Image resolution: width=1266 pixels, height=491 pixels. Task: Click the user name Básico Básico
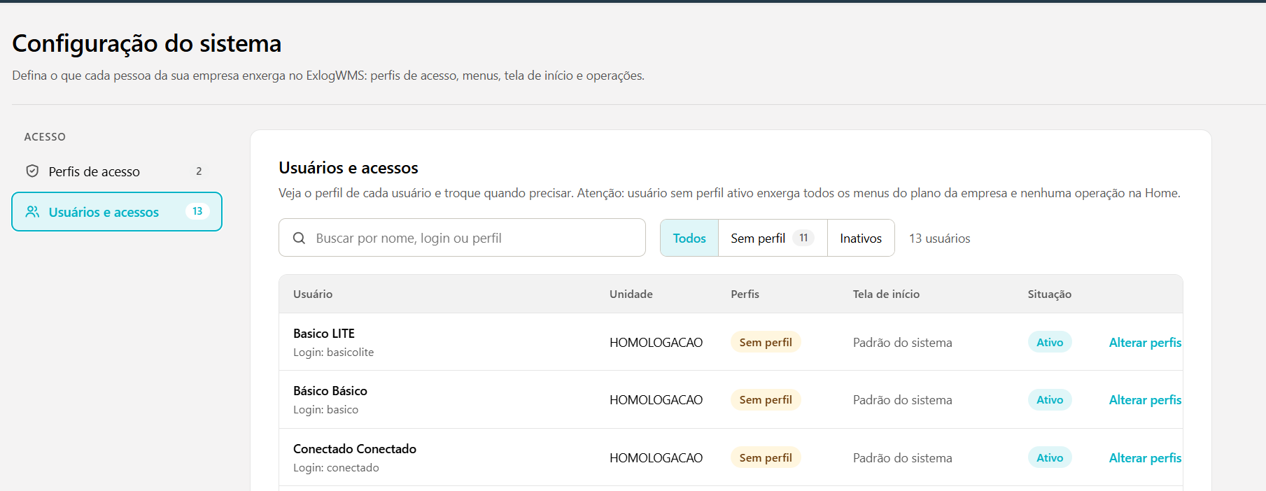(x=330, y=391)
